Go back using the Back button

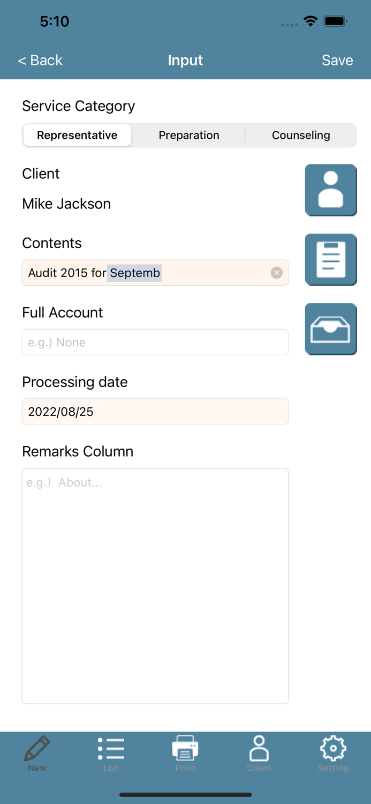click(40, 60)
